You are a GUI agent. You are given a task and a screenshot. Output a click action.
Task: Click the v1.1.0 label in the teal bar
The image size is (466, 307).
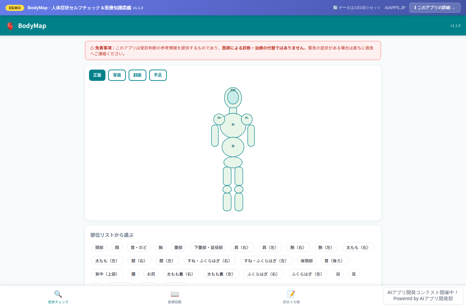click(455, 26)
